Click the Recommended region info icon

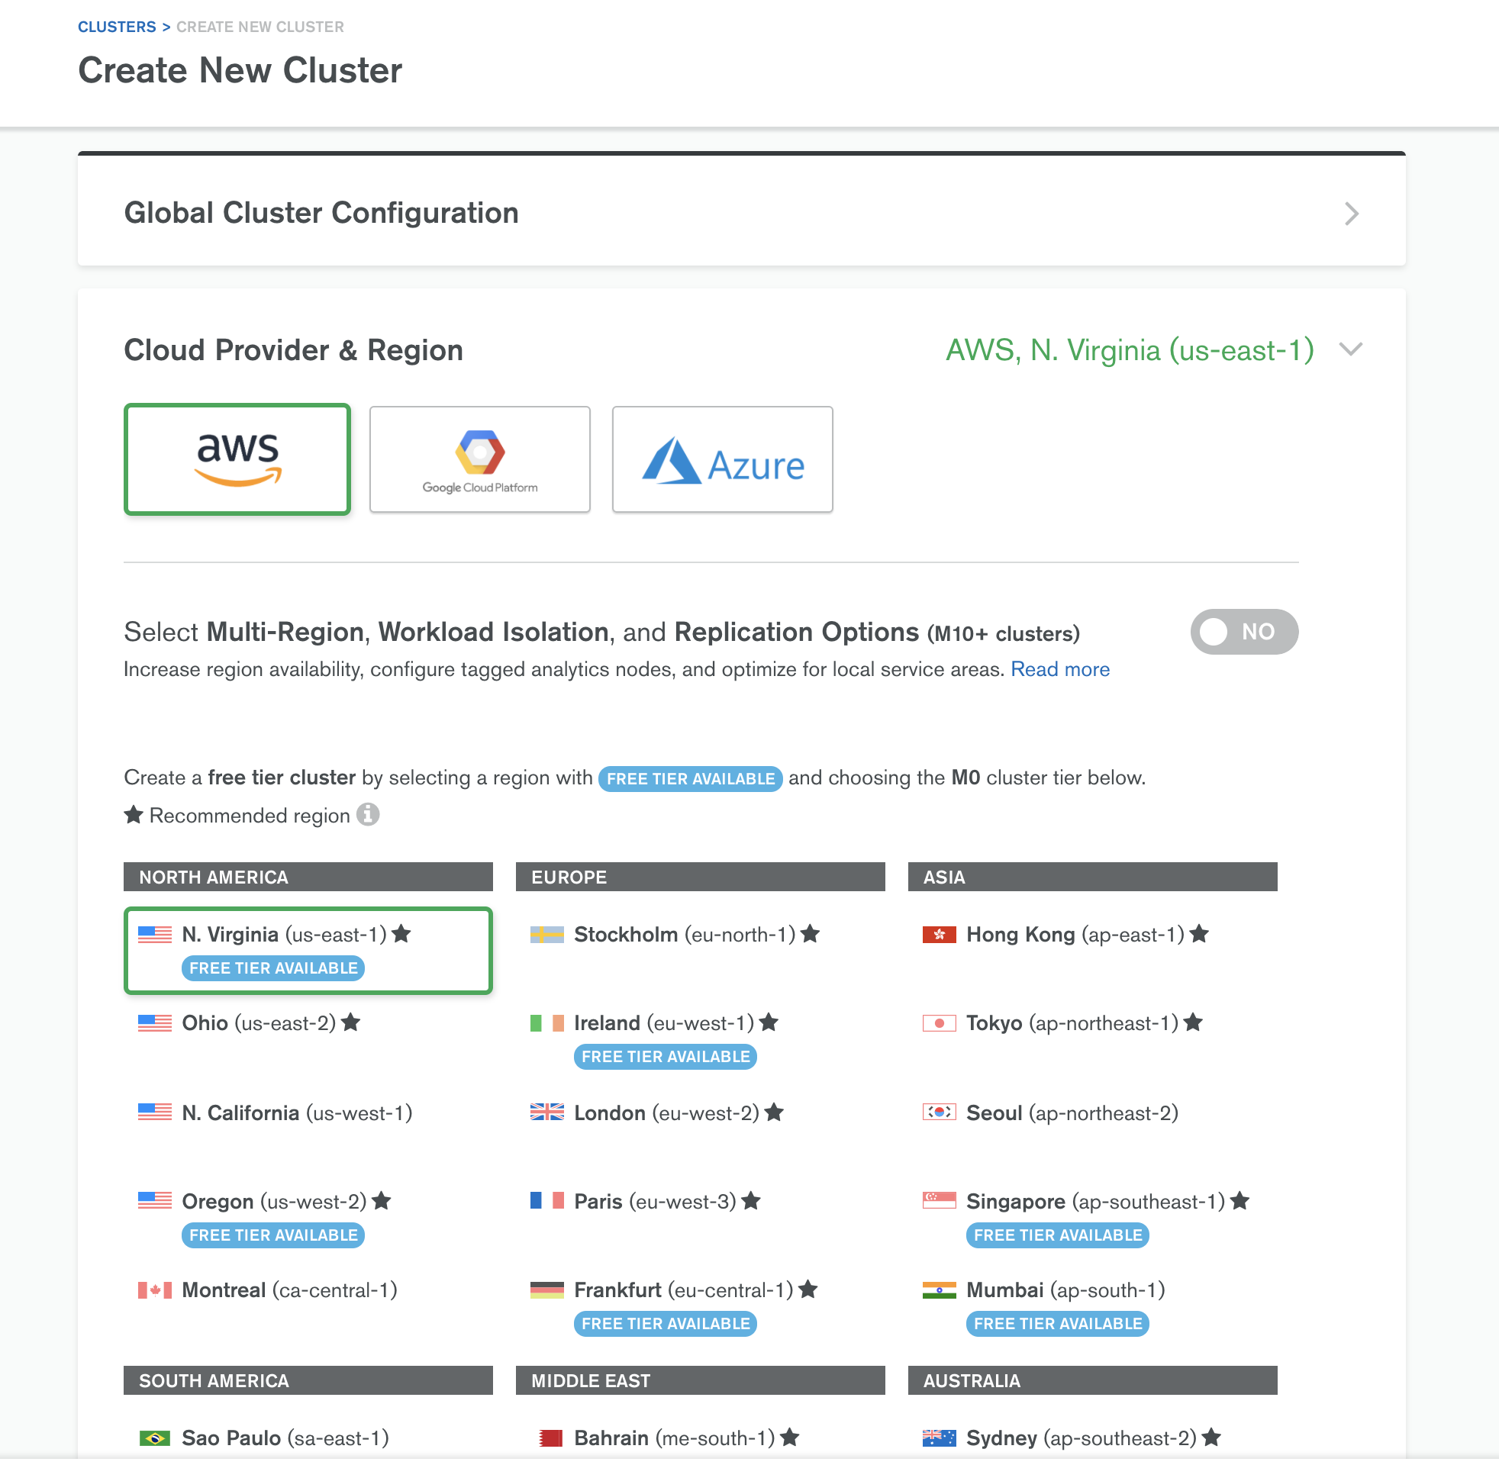[368, 815]
